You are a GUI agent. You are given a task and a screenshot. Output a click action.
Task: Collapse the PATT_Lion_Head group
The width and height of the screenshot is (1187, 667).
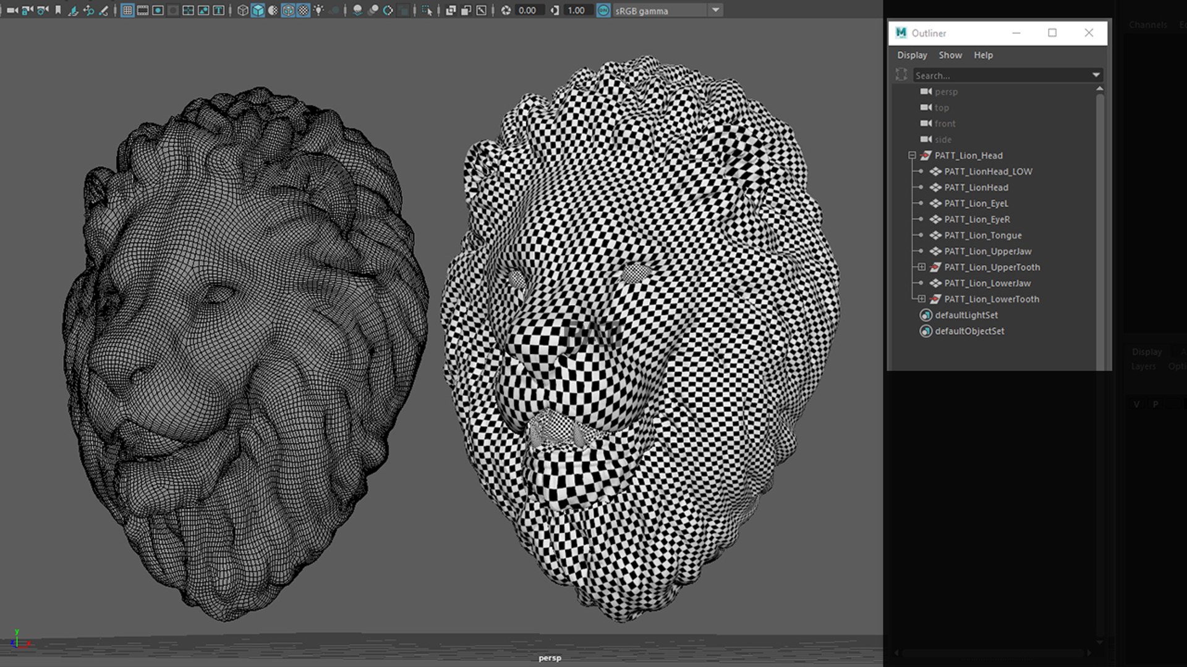pos(912,156)
